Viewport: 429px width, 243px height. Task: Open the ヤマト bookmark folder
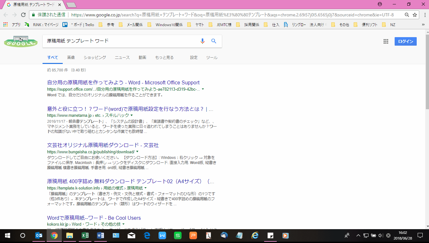[196, 25]
